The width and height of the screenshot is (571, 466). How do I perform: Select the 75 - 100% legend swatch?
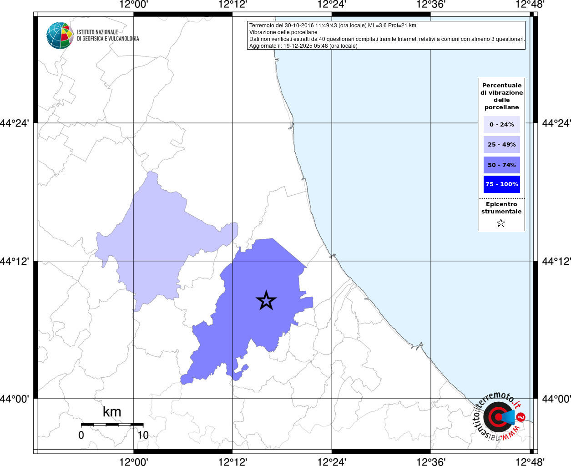point(501,184)
